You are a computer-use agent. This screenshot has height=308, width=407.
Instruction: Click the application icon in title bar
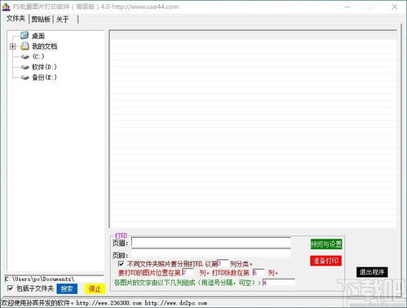[x=6, y=7]
